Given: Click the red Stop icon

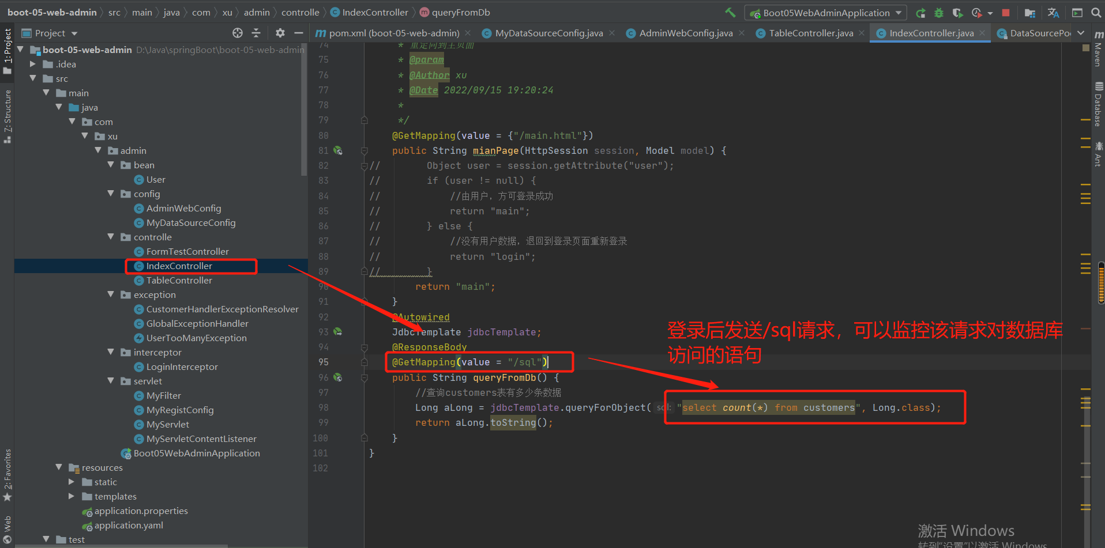Looking at the screenshot, I should click(1006, 13).
